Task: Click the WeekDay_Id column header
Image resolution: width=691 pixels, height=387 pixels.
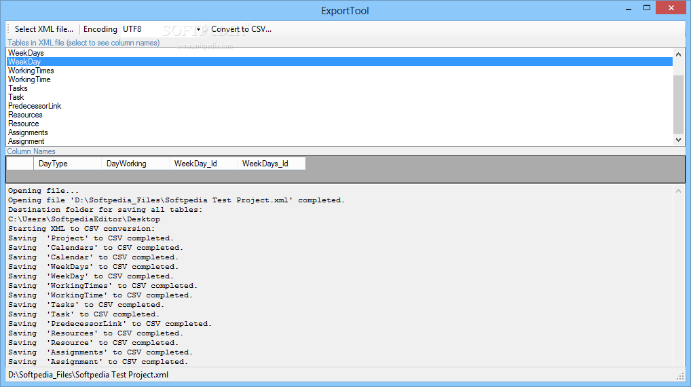Action: coord(203,164)
